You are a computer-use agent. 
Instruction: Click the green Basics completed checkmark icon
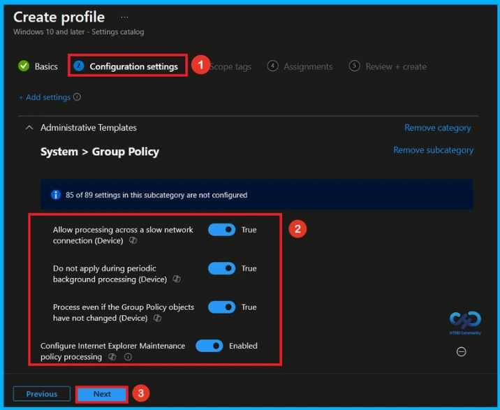pyautogui.click(x=24, y=66)
